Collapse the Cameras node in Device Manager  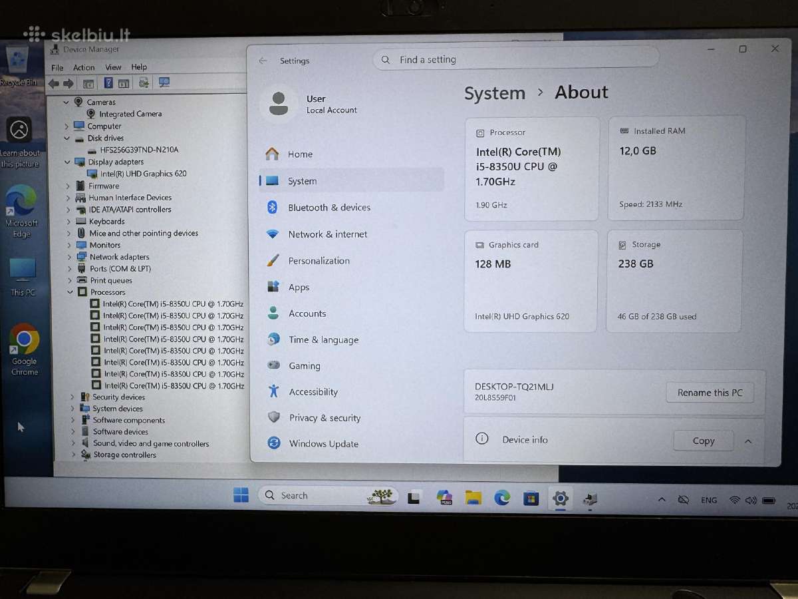click(66, 102)
